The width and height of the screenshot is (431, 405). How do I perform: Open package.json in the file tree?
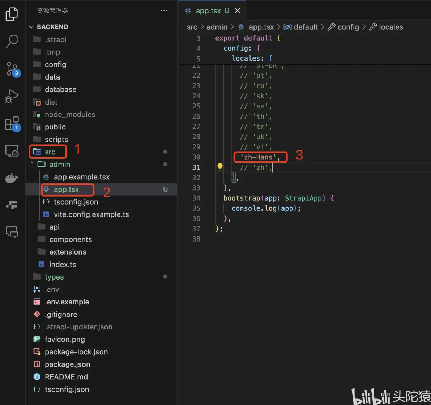click(x=67, y=364)
